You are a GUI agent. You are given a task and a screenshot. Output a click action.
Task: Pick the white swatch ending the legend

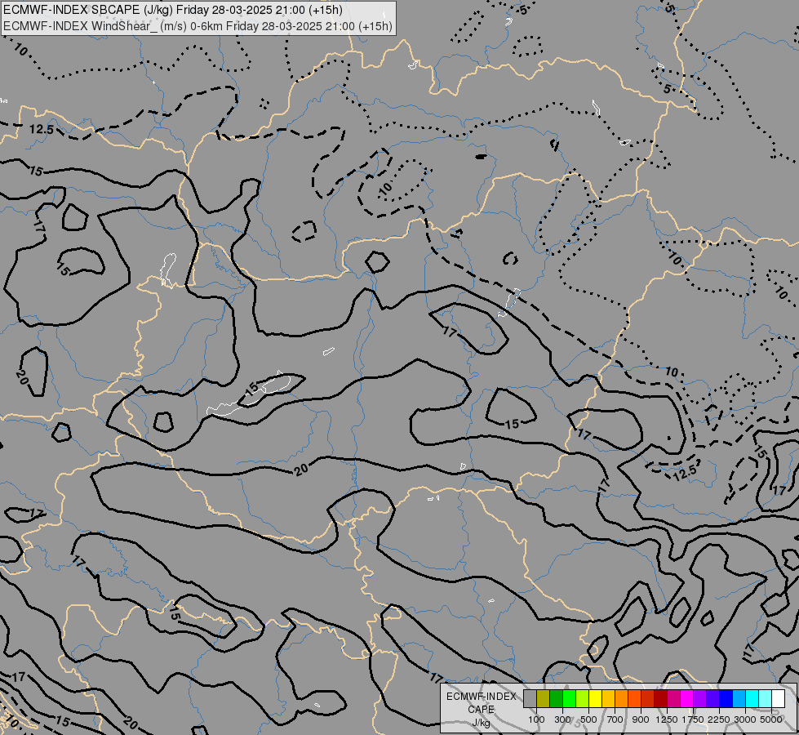coord(779,699)
